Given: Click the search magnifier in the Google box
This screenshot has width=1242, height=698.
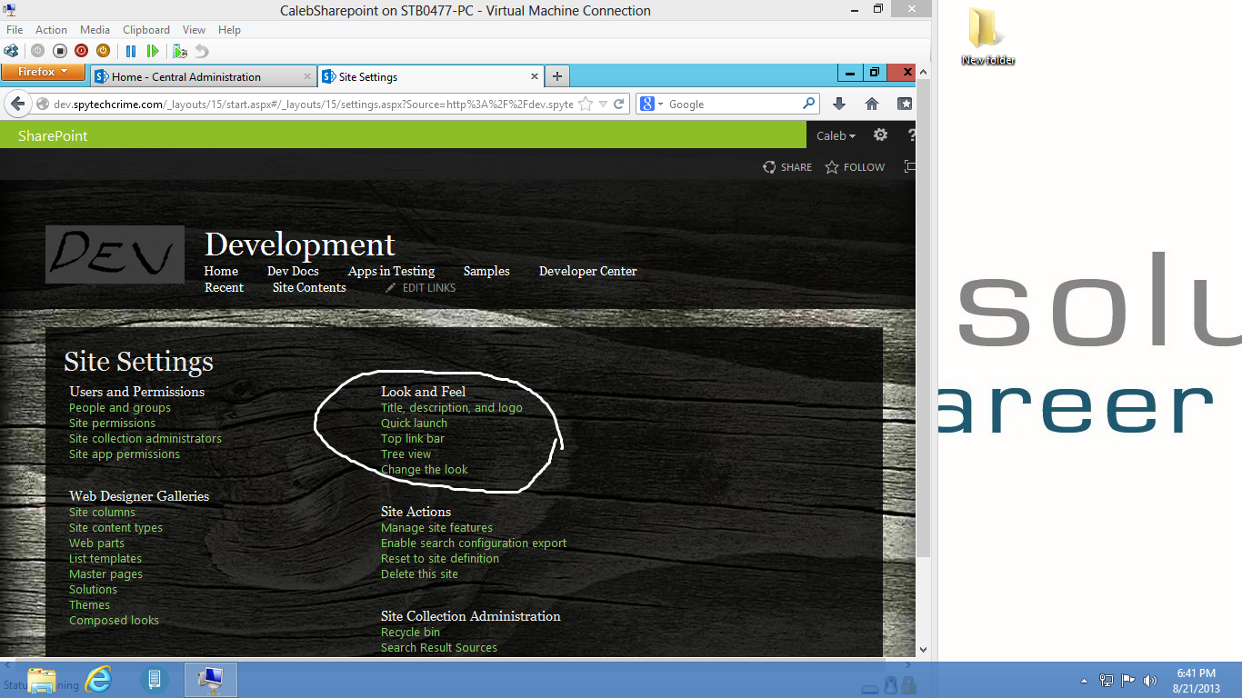Looking at the screenshot, I should coord(808,104).
